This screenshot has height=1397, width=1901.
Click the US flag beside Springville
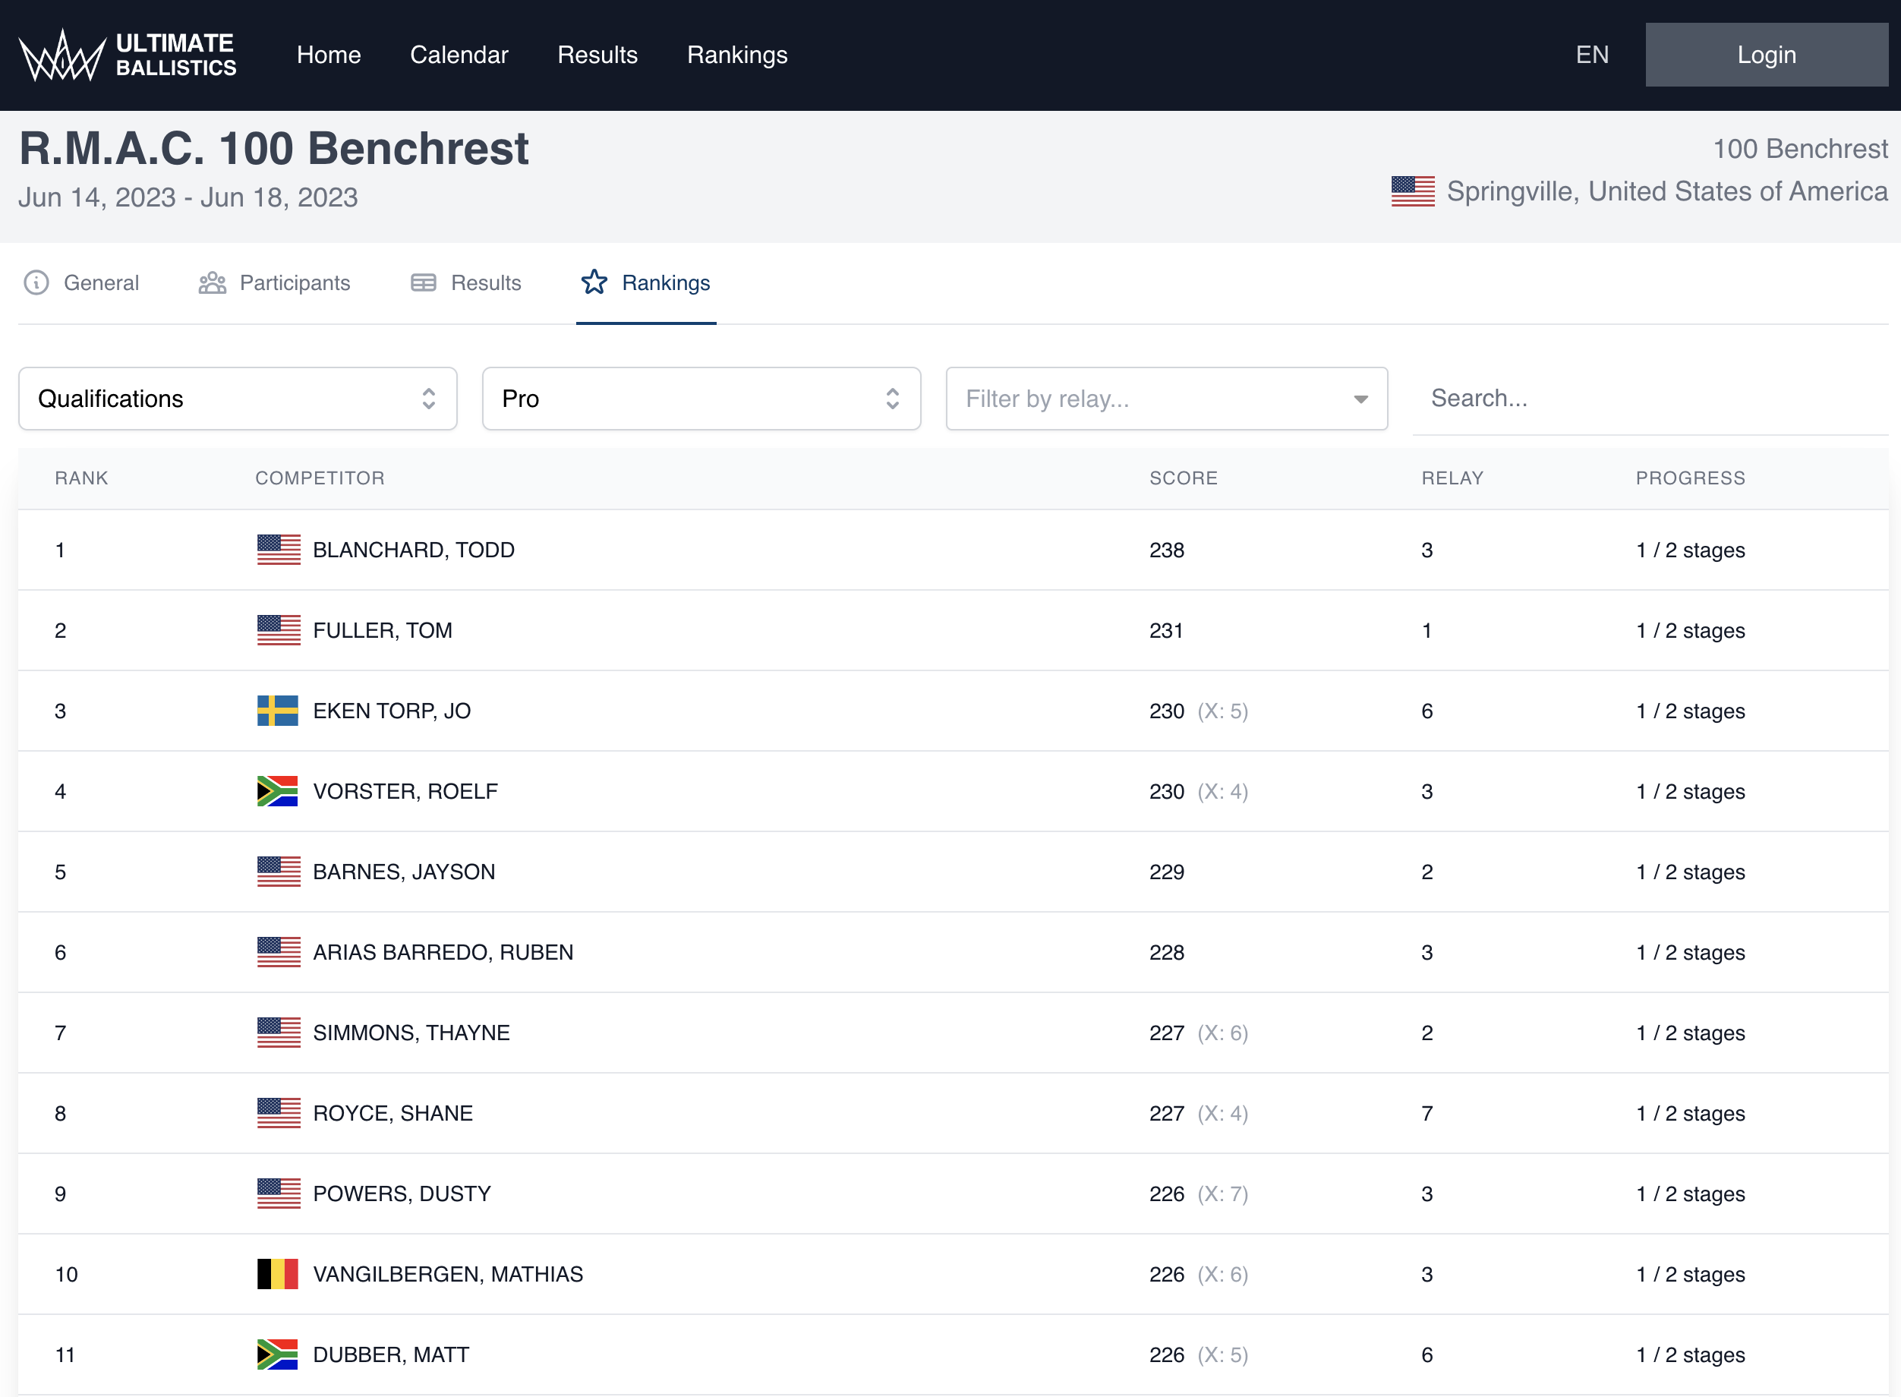(1413, 191)
